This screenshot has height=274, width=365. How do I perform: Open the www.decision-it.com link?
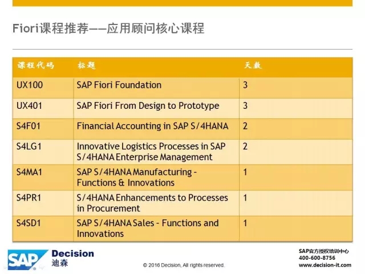click(x=325, y=265)
